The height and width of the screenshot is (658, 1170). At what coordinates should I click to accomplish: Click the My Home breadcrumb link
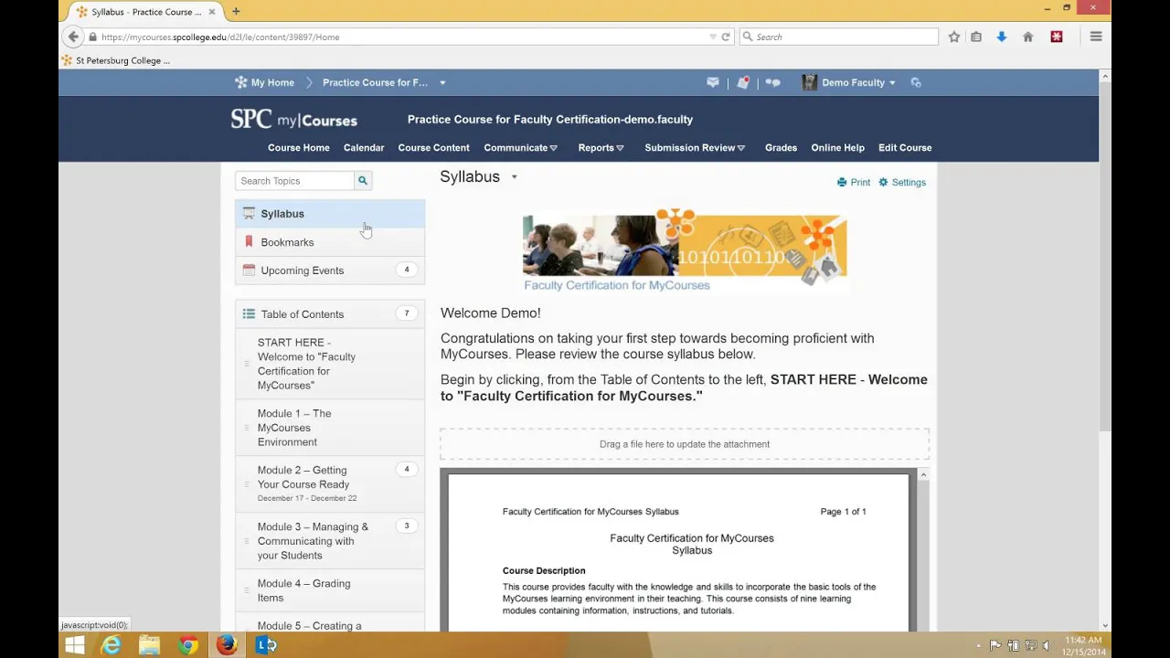(x=272, y=82)
